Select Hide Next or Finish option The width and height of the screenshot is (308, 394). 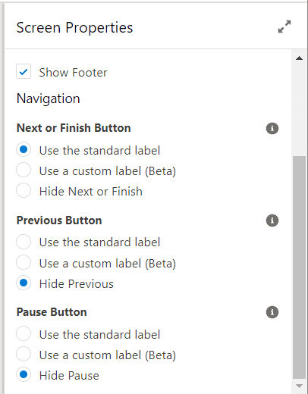[24, 190]
